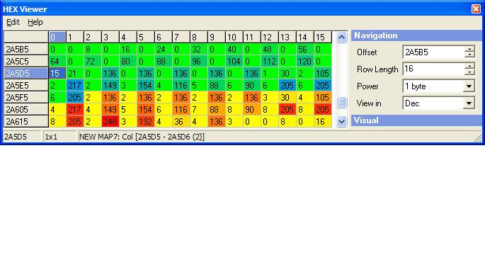The height and width of the screenshot is (272, 485).
Task: Select row header 2A5E5
Action: click(x=26, y=86)
